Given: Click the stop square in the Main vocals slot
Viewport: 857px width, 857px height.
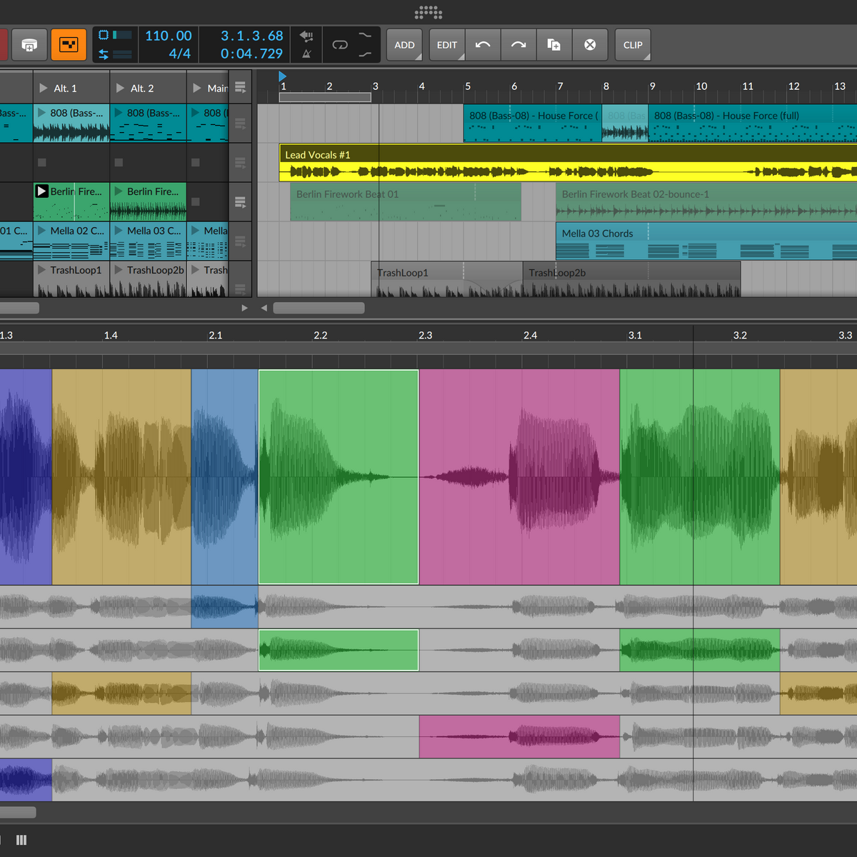Looking at the screenshot, I should (x=196, y=163).
